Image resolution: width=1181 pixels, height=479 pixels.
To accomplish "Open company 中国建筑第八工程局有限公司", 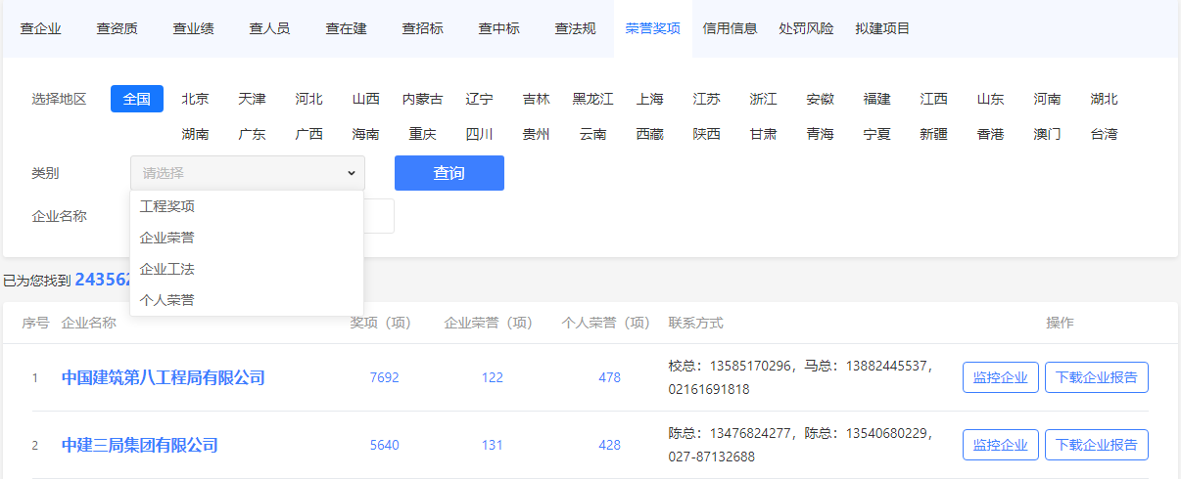I will pyautogui.click(x=164, y=377).
